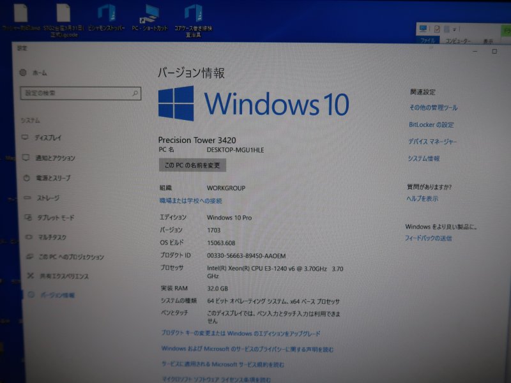
Task: Click フィードバックの送信 link
Action: tap(428, 238)
